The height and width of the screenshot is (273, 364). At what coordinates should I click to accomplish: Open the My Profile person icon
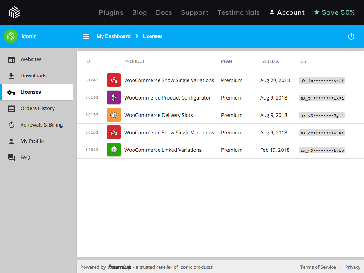coord(11,141)
